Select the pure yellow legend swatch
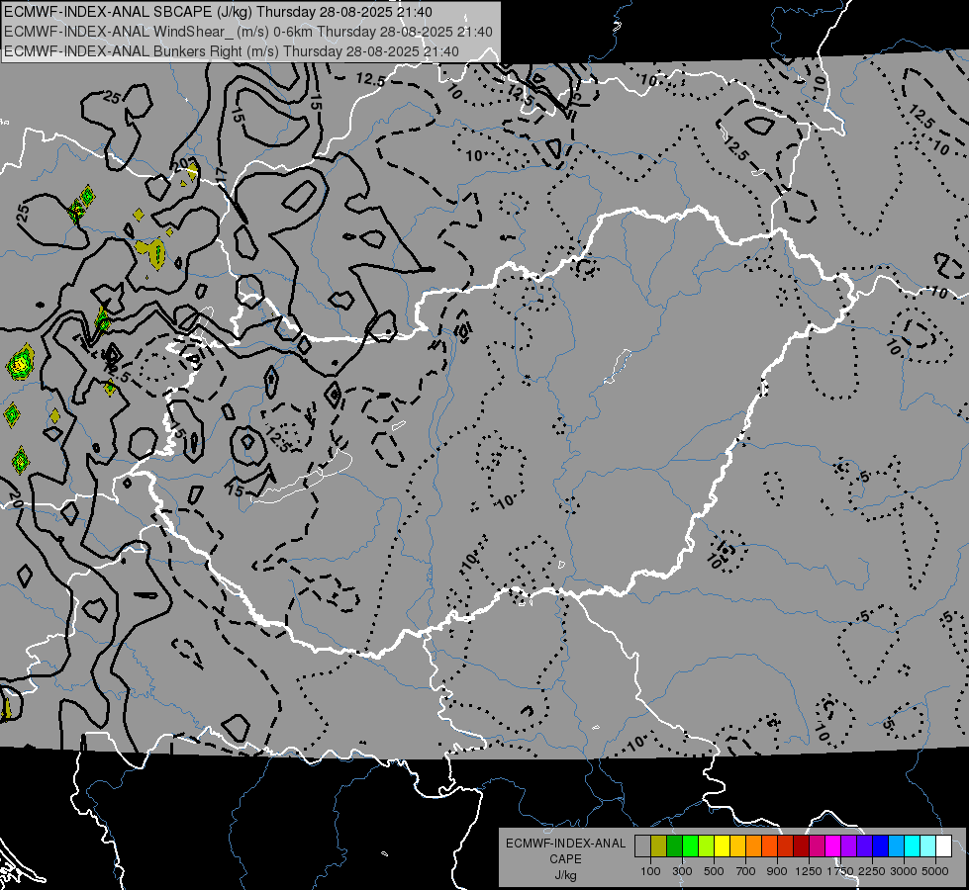 (x=722, y=846)
